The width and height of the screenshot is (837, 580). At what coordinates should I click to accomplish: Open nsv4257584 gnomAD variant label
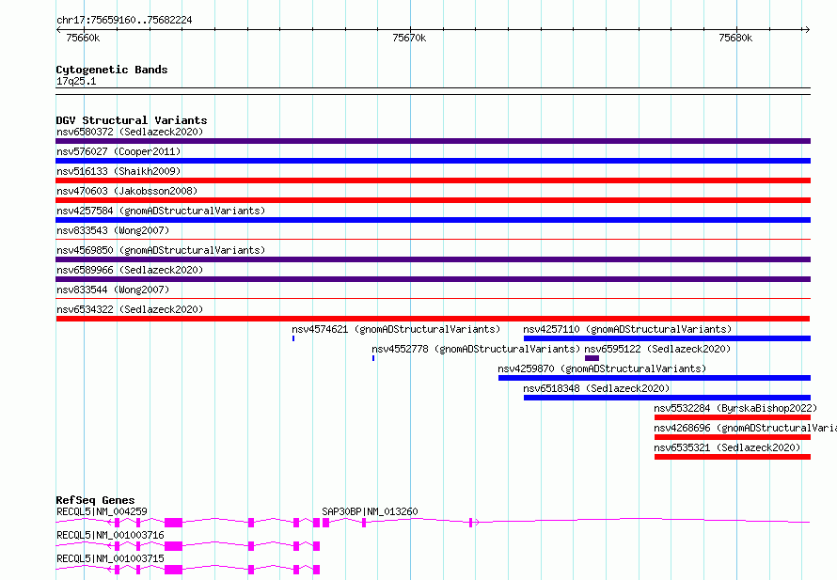(x=161, y=211)
